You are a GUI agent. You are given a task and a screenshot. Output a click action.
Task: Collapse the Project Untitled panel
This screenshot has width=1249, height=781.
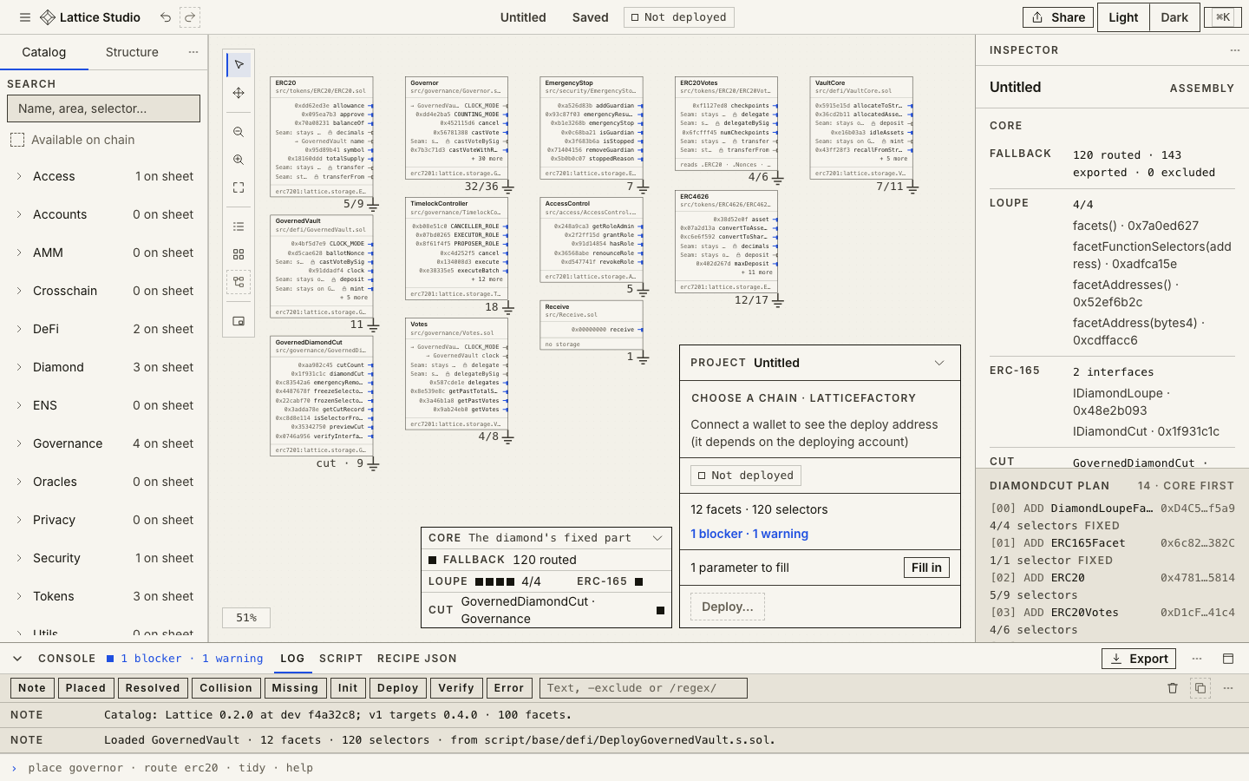click(x=939, y=363)
